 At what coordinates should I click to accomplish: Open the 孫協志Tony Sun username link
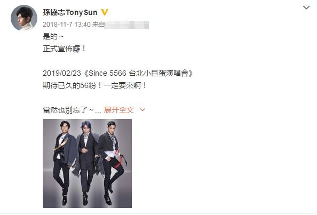(70, 12)
